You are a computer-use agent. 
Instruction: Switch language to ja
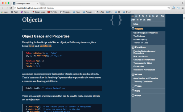pyautogui.click(x=150, y=16)
